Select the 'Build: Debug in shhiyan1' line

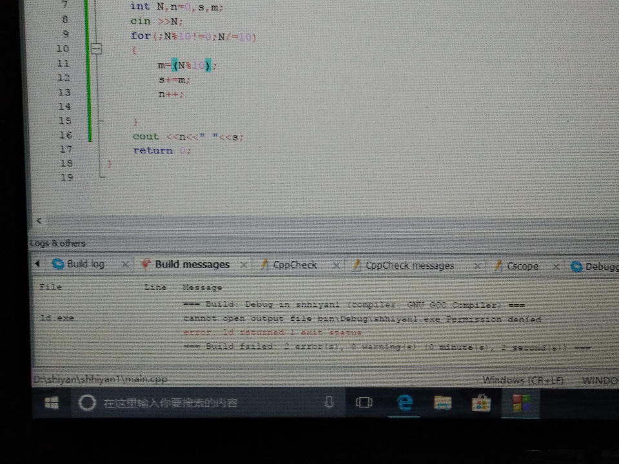coord(354,305)
